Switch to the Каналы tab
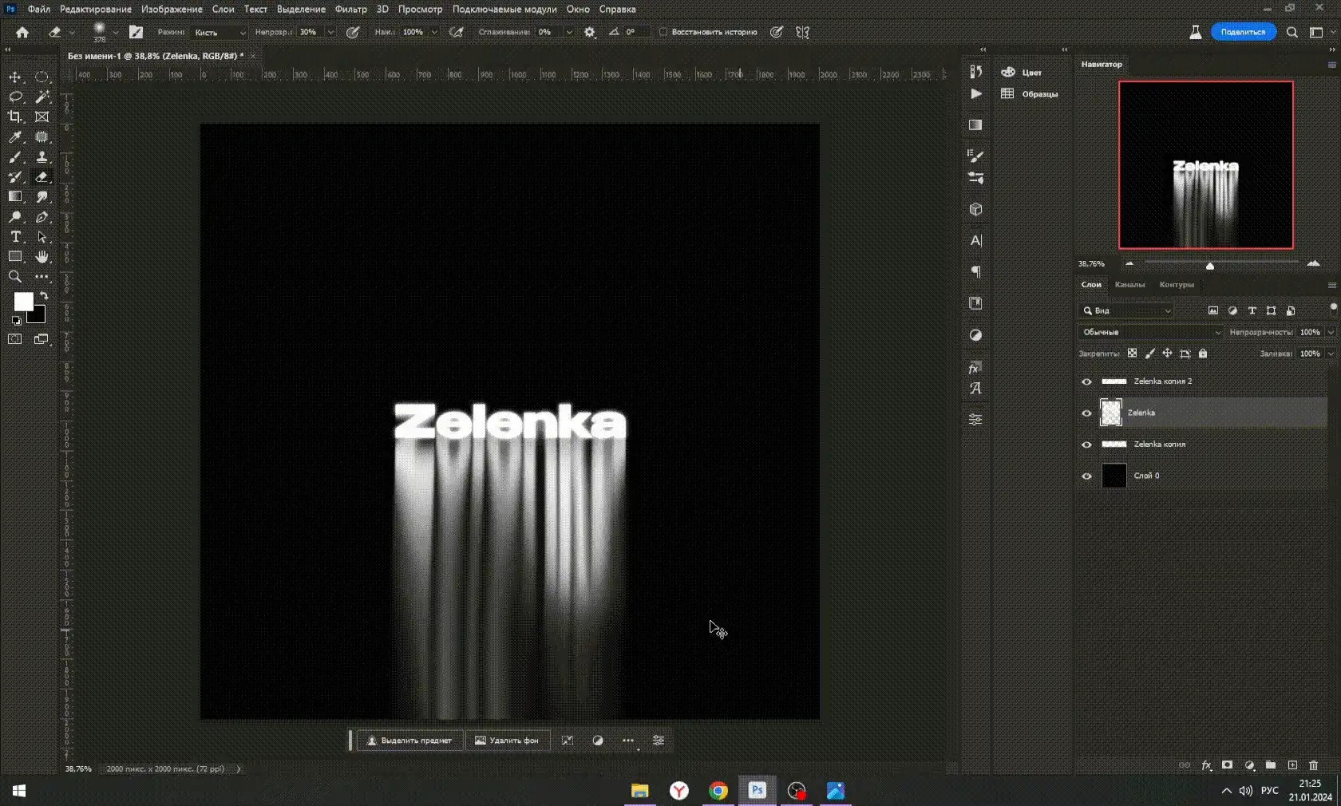 pos(1129,285)
